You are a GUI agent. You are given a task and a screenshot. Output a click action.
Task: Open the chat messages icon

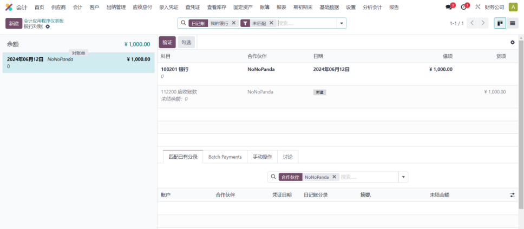click(449, 8)
